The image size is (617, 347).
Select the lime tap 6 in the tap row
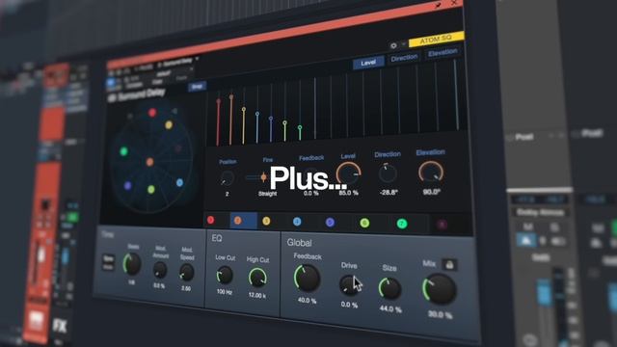click(x=364, y=224)
